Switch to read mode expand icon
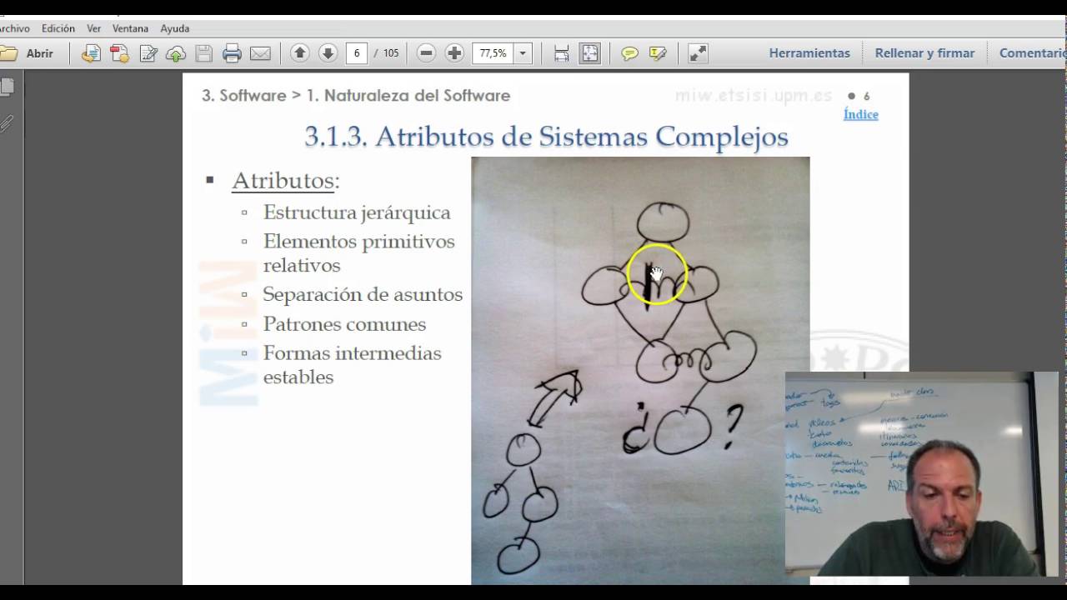1067x600 pixels. 698,53
